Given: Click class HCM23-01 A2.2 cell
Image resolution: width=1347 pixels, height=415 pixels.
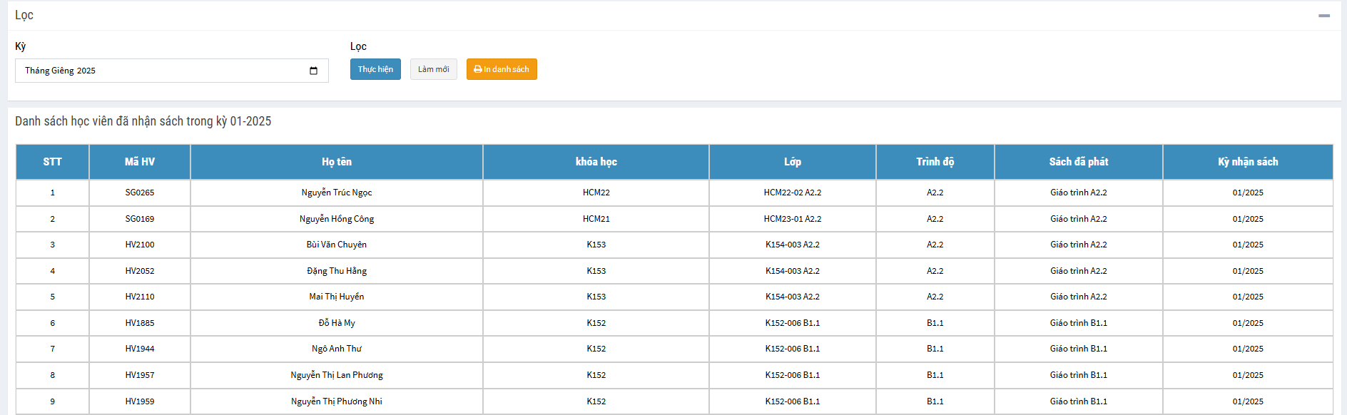Looking at the screenshot, I should tap(792, 219).
